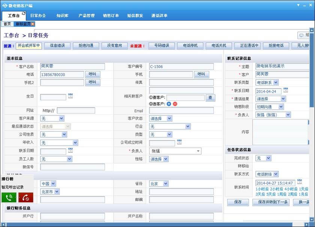Click the 正在通话中 button
The image size is (315, 227).
[247, 46]
